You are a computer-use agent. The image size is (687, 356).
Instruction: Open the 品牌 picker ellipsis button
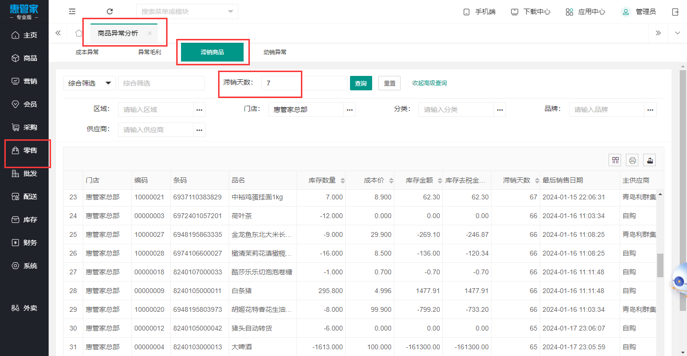(650, 110)
